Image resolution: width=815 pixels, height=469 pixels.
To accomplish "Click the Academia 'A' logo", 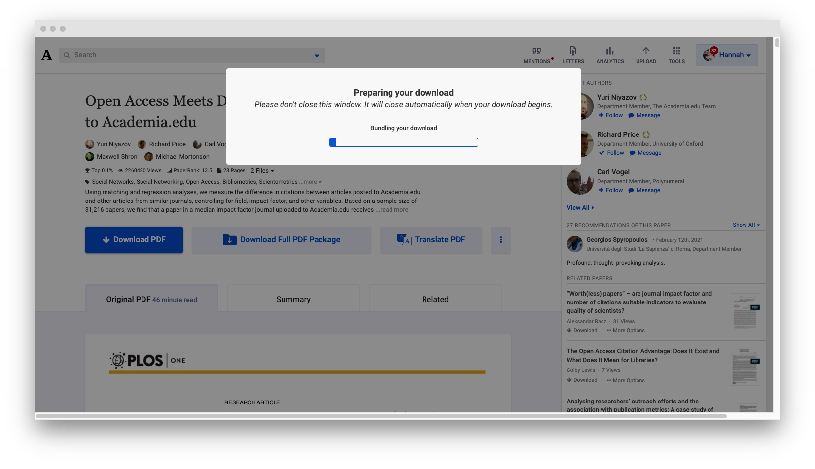I will [47, 55].
